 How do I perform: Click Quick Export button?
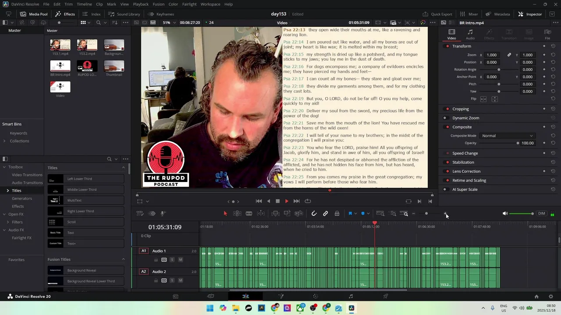click(x=437, y=14)
